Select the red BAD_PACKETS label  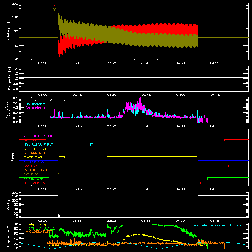click(x=34, y=183)
